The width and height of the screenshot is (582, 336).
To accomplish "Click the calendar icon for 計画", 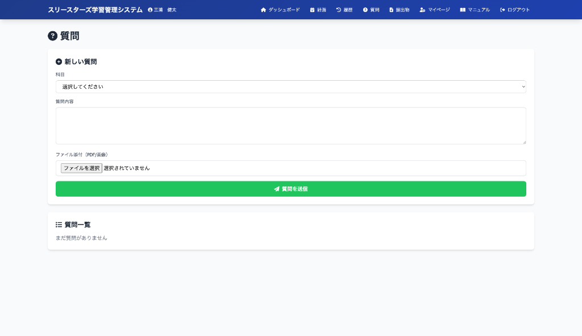I will pos(312,10).
